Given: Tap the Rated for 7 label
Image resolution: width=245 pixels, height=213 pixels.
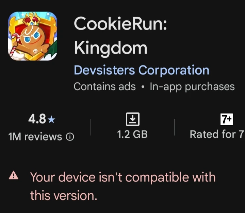Looking at the screenshot, I should pyautogui.click(x=217, y=134).
